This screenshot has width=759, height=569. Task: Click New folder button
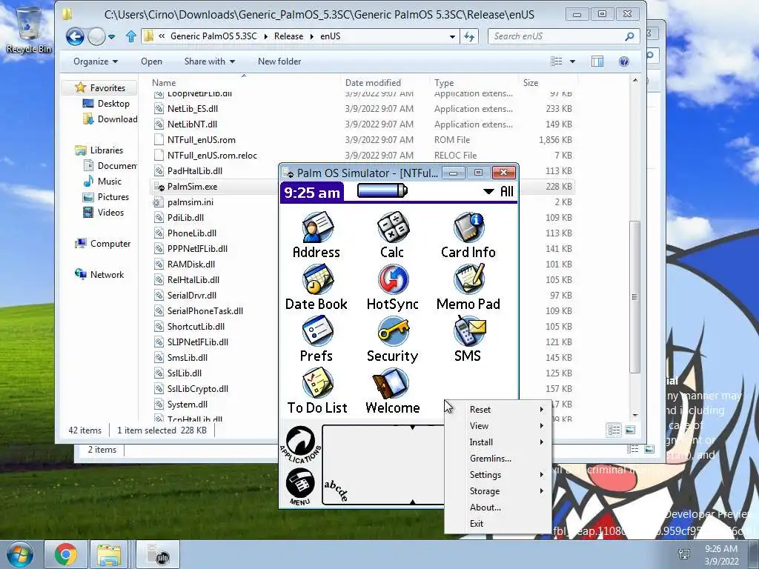(279, 61)
